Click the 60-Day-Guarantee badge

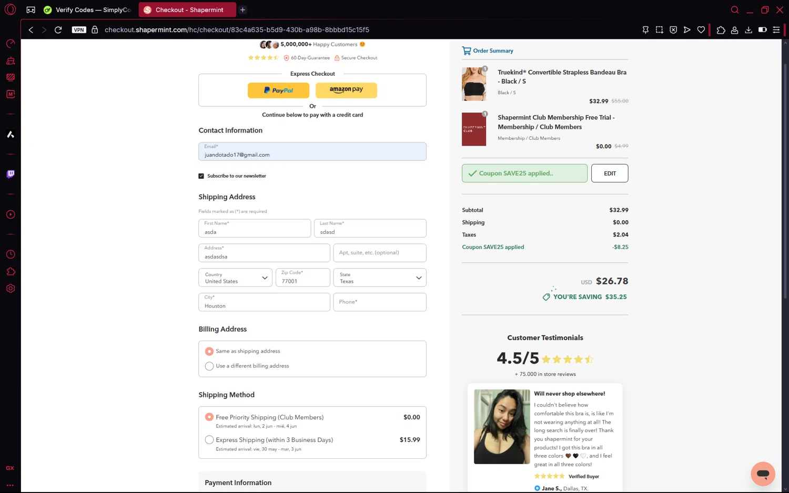[307, 58]
